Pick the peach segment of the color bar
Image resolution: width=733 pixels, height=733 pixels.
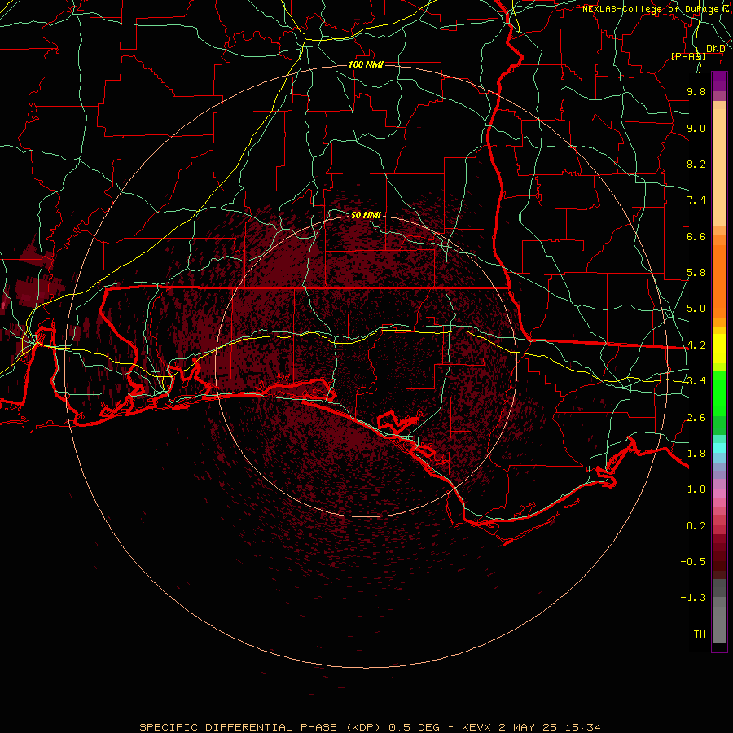point(719,167)
